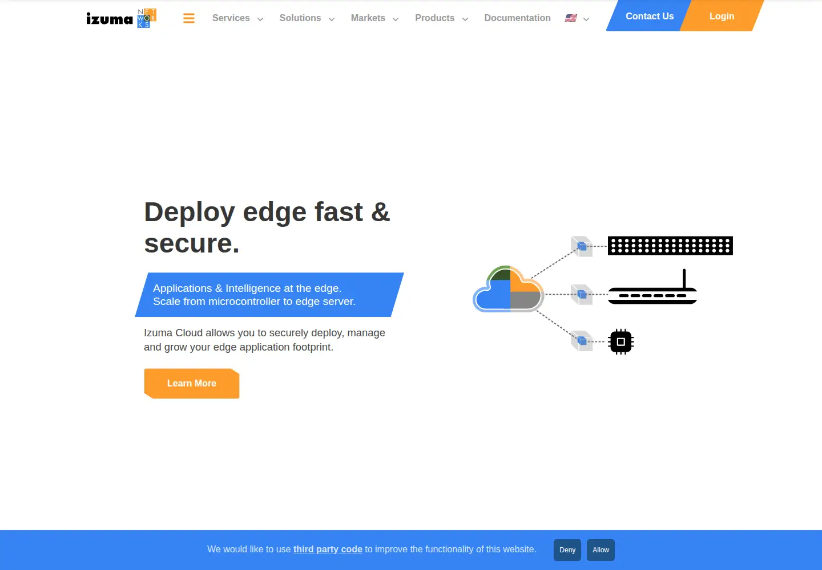Viewport: 822px width, 570px height.
Task: Open the Services menu
Action: [231, 18]
